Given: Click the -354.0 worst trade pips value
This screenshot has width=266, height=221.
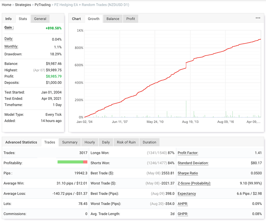Looking at the screenshot, I should click(169, 204).
